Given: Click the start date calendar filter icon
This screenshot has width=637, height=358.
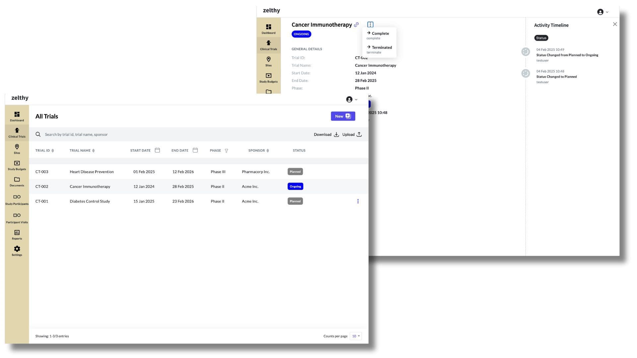Looking at the screenshot, I should pos(157,150).
